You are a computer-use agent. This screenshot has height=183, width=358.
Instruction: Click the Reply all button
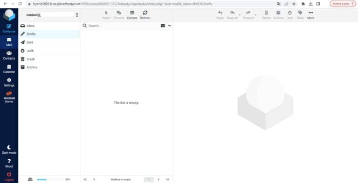tap(232, 15)
